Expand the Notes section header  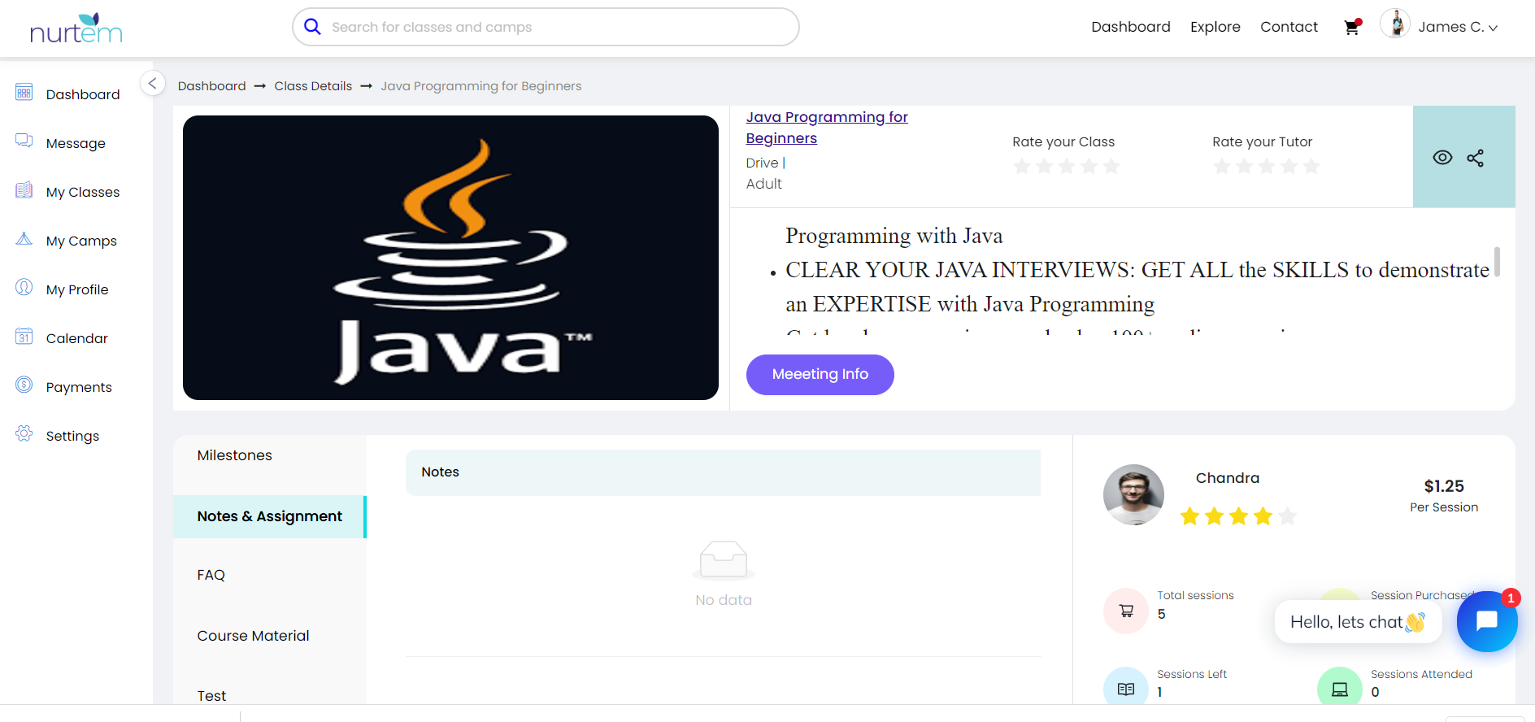(x=722, y=472)
